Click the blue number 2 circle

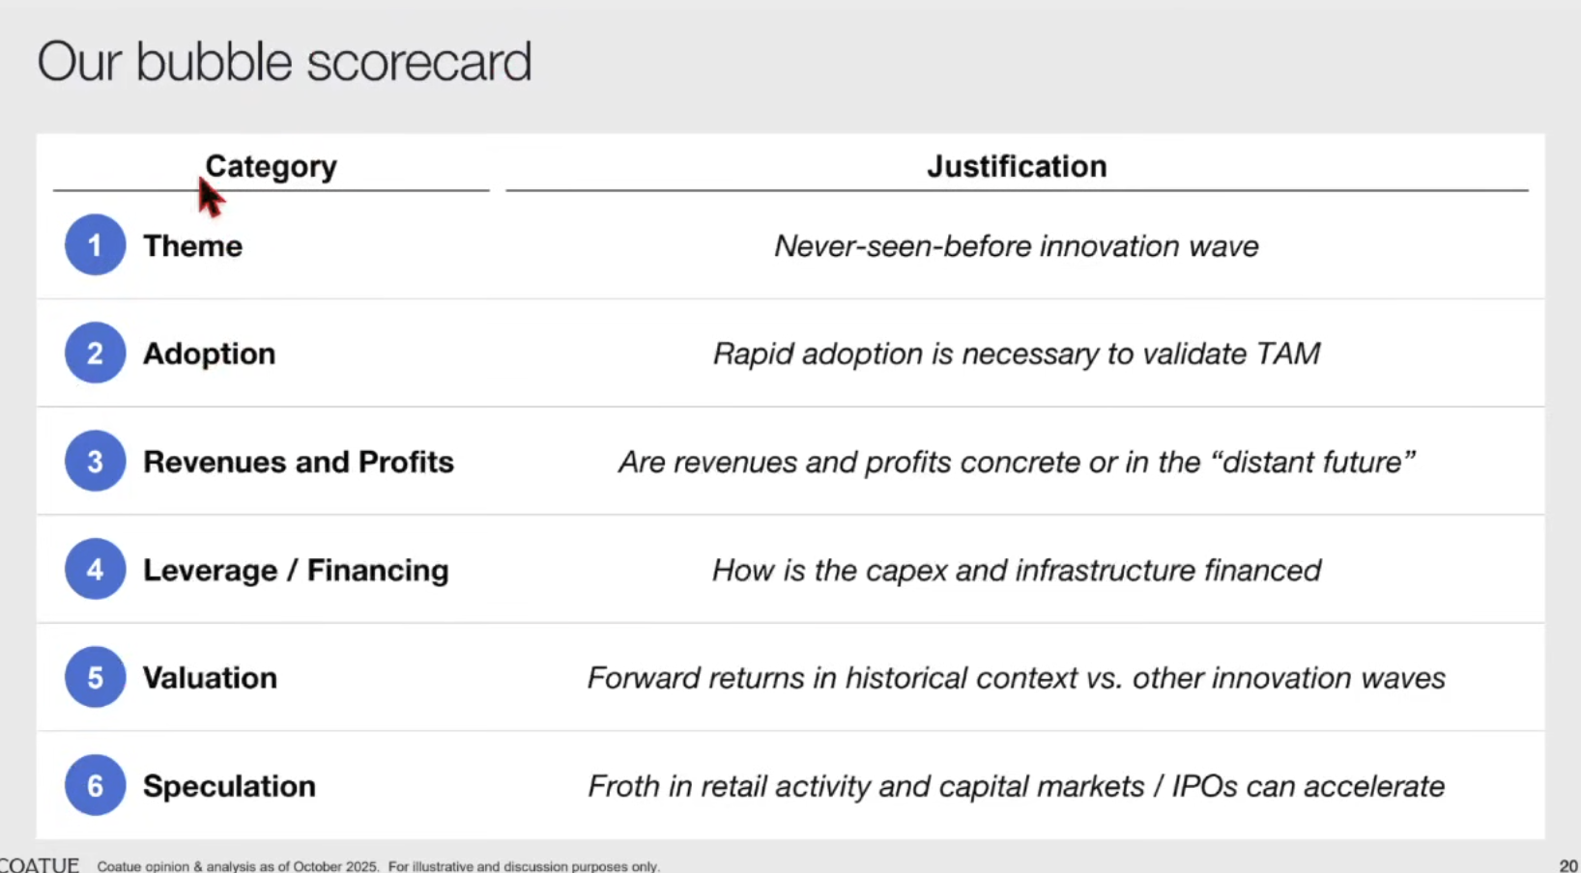pyautogui.click(x=95, y=353)
